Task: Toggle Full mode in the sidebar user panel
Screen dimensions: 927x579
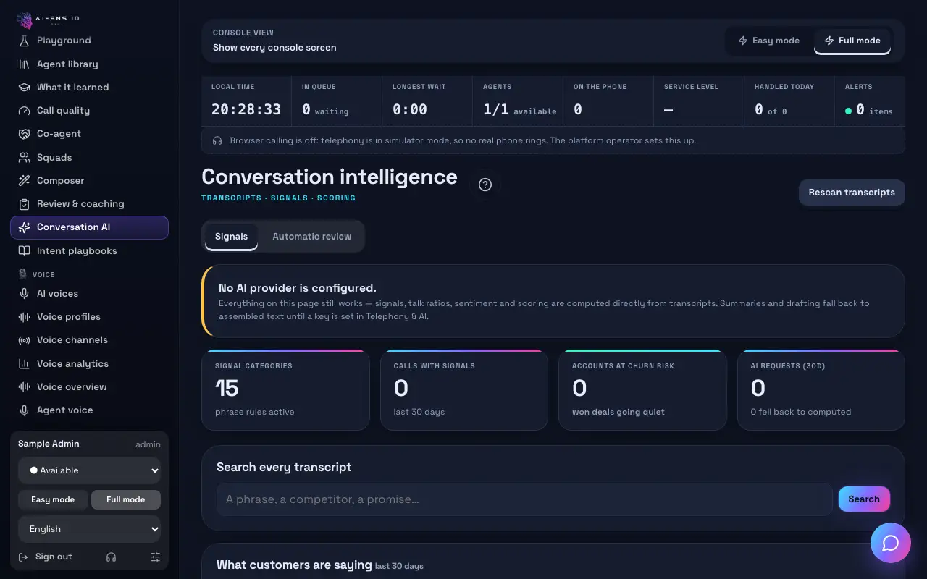Action: 126,499
